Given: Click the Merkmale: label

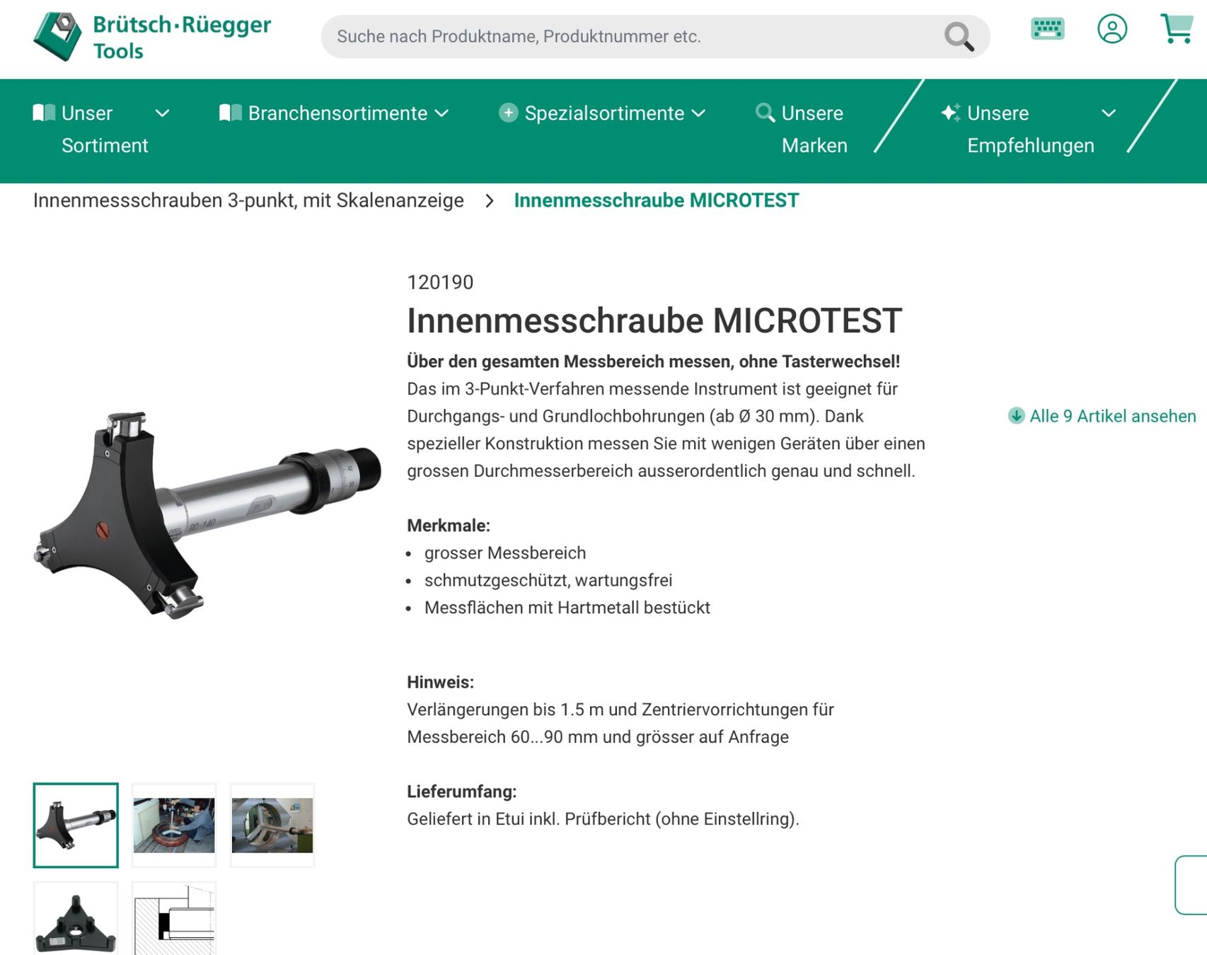Looking at the screenshot, I should coord(449,526).
